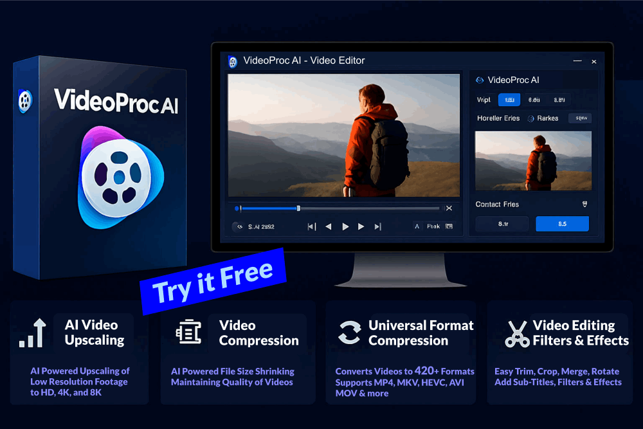Click the playhead handle on the seek bar

[x=298, y=208]
